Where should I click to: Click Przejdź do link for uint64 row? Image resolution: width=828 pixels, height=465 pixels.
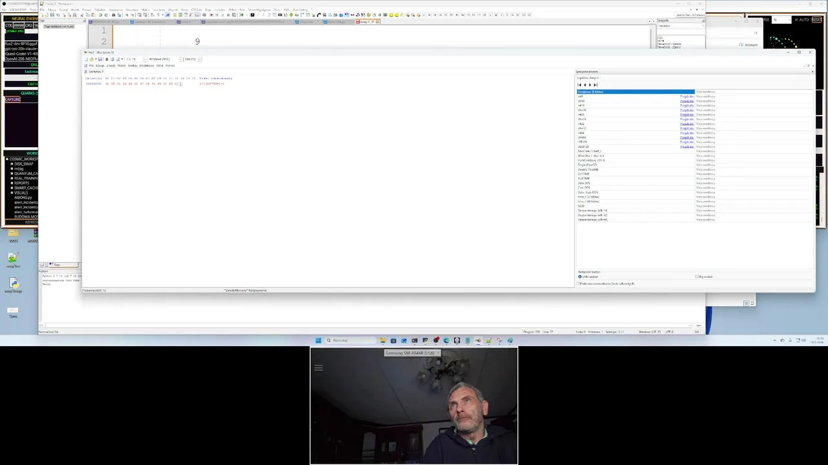(x=687, y=138)
